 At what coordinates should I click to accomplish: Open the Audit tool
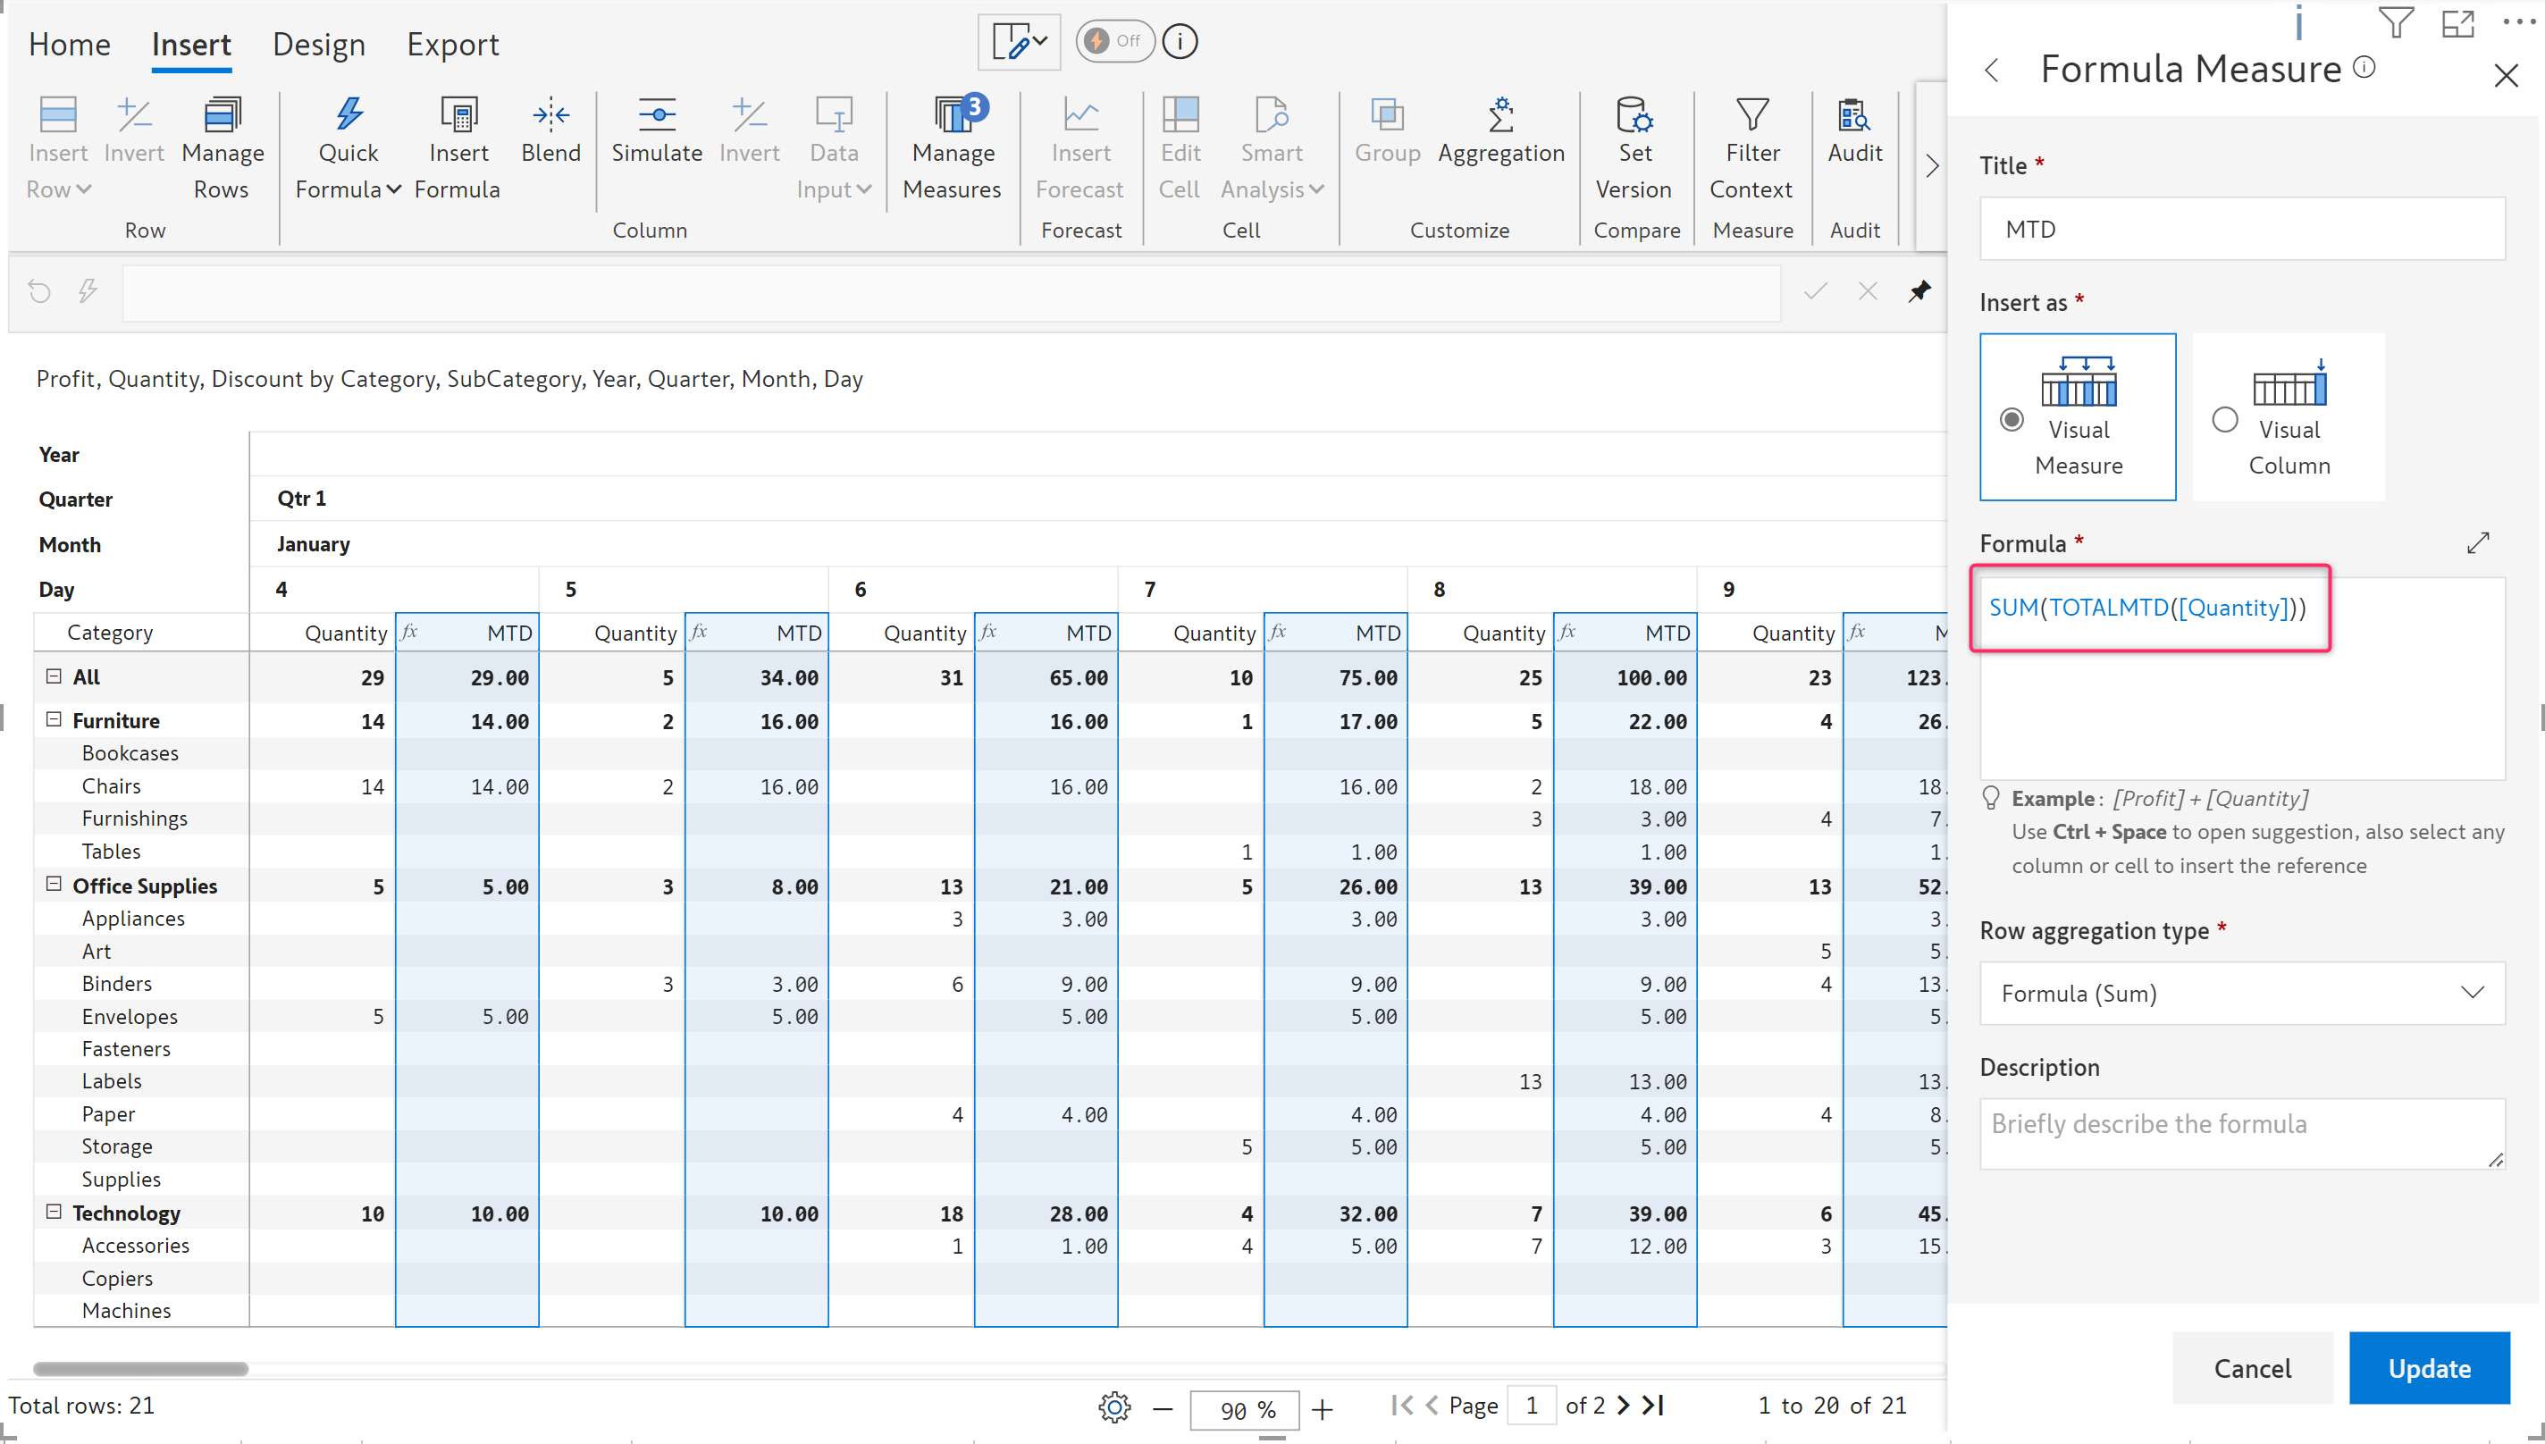[1853, 118]
